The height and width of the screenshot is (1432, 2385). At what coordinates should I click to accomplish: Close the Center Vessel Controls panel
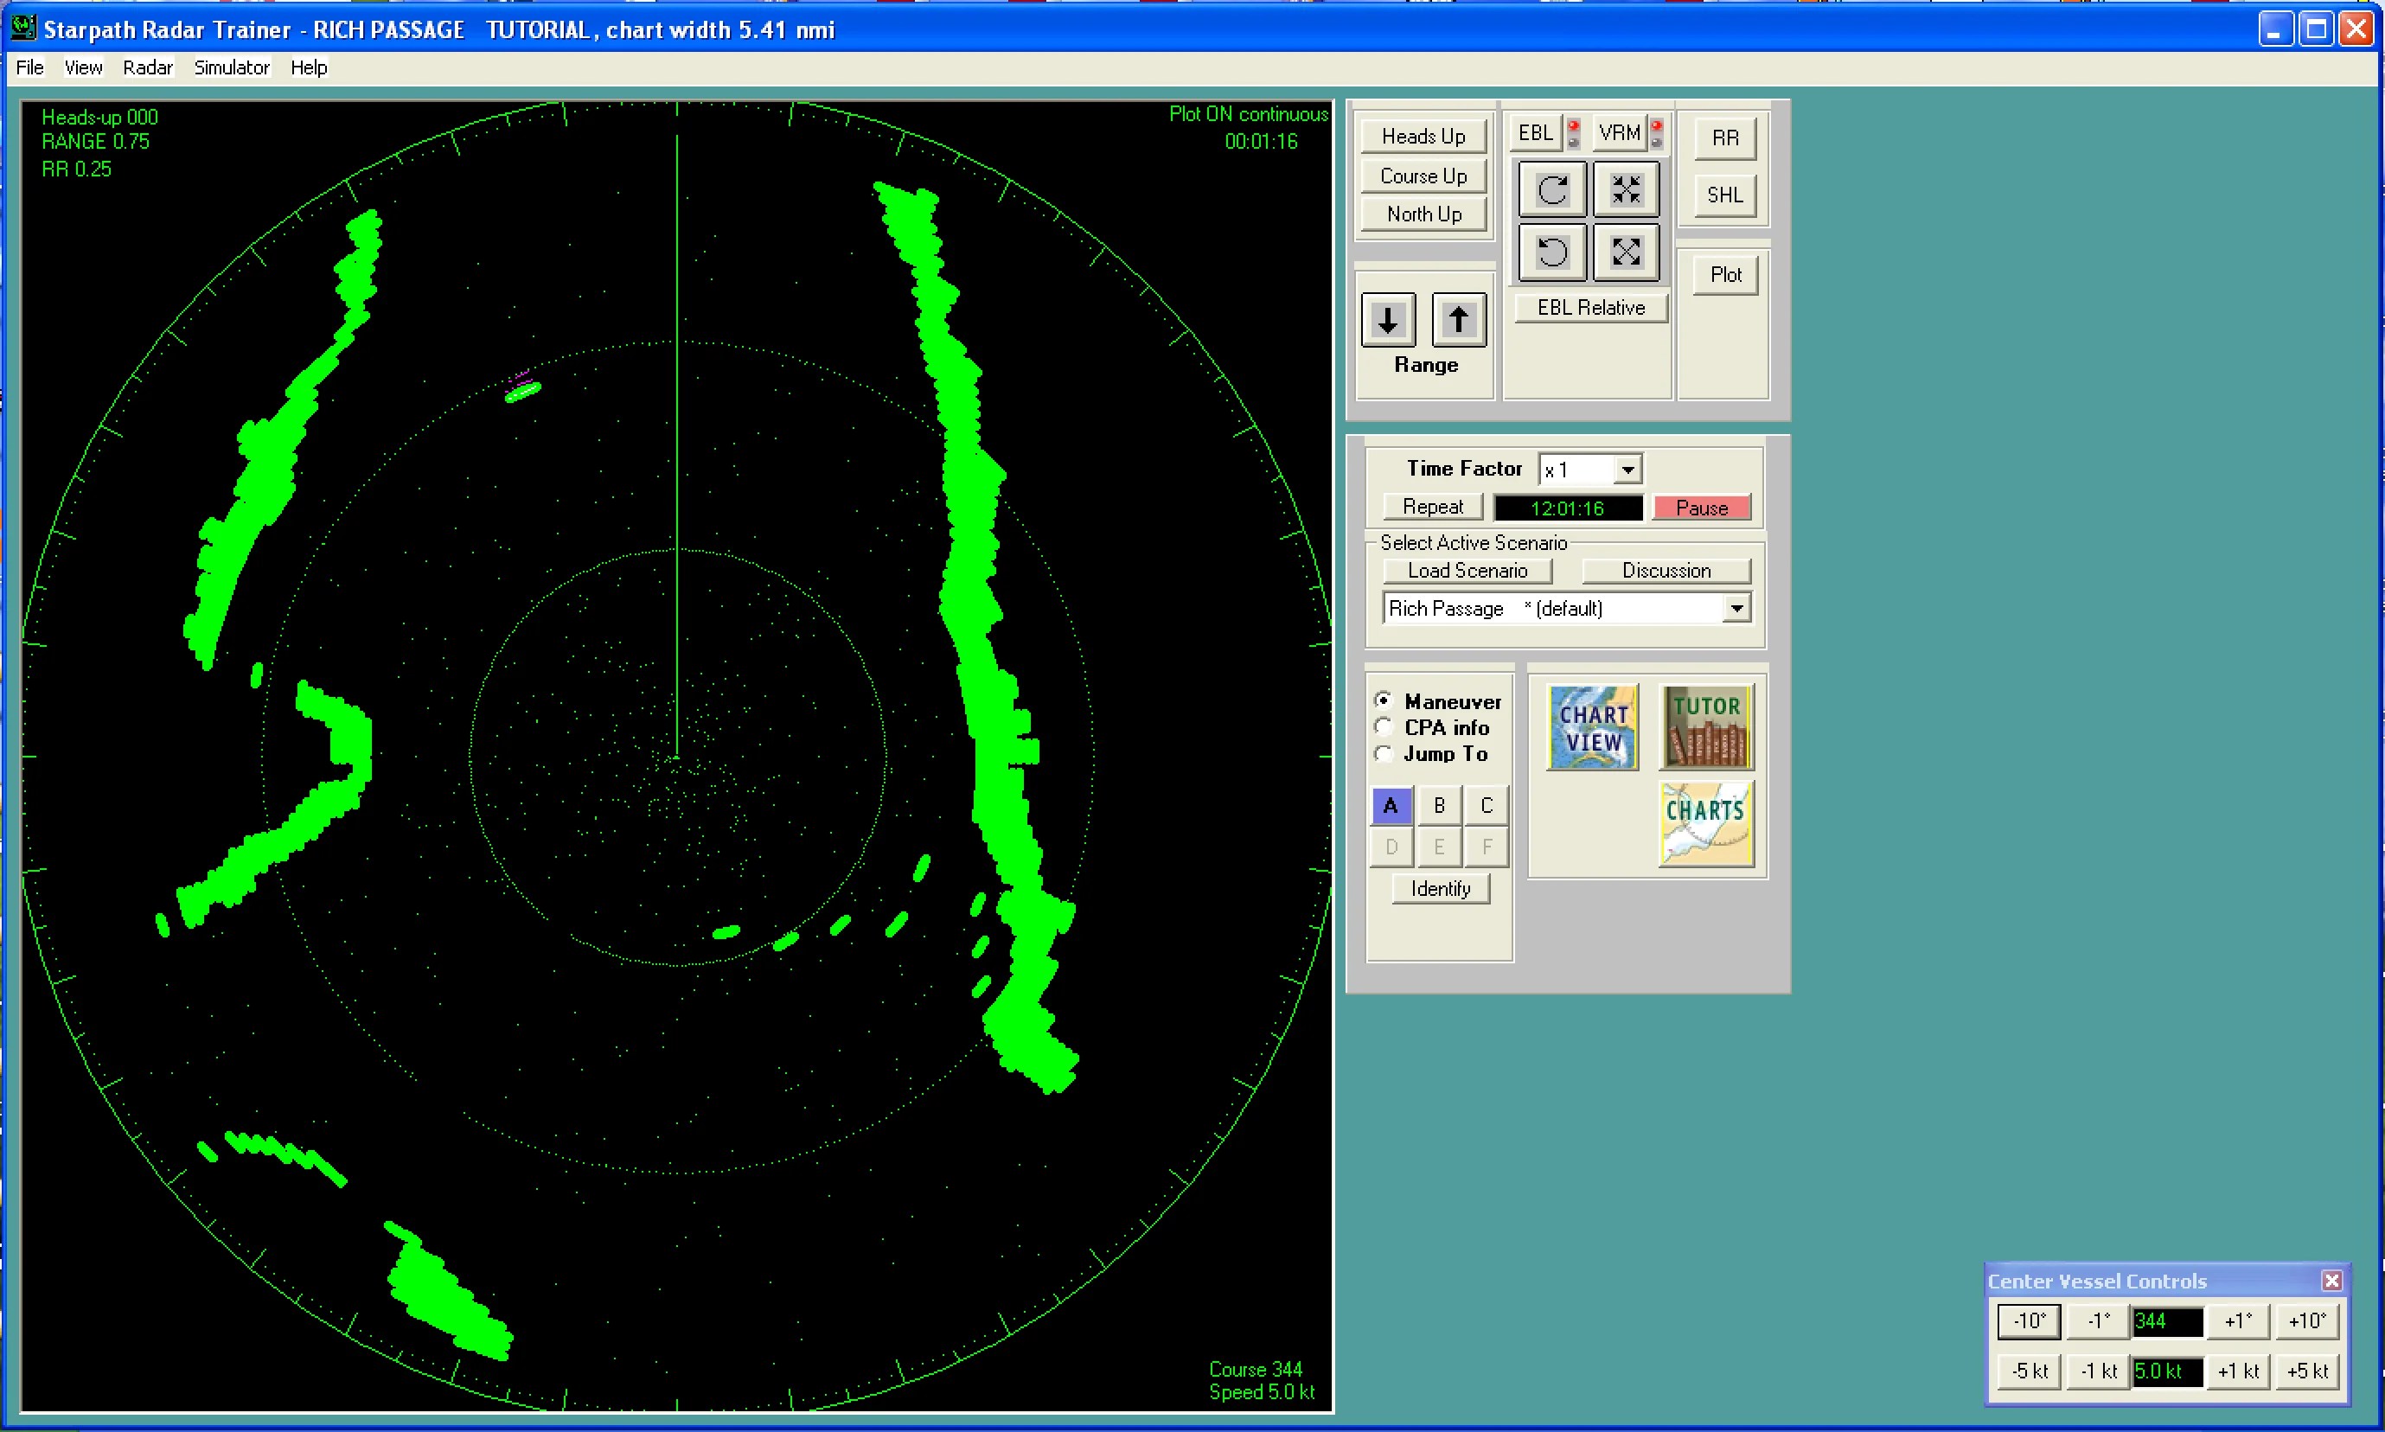pos(2332,1281)
